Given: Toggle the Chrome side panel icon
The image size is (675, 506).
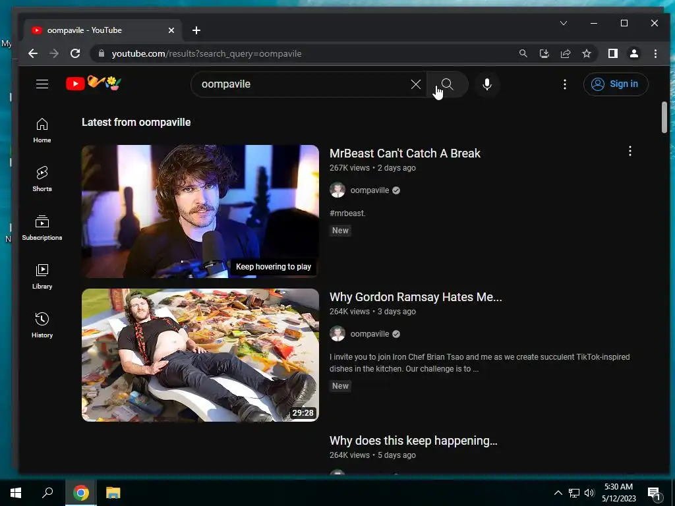Looking at the screenshot, I should pos(612,53).
